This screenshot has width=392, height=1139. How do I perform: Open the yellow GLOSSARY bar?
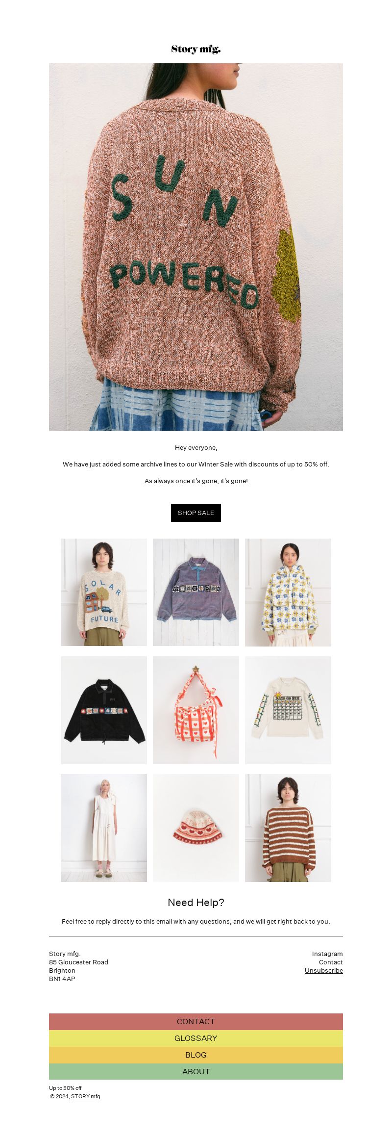[196, 1038]
